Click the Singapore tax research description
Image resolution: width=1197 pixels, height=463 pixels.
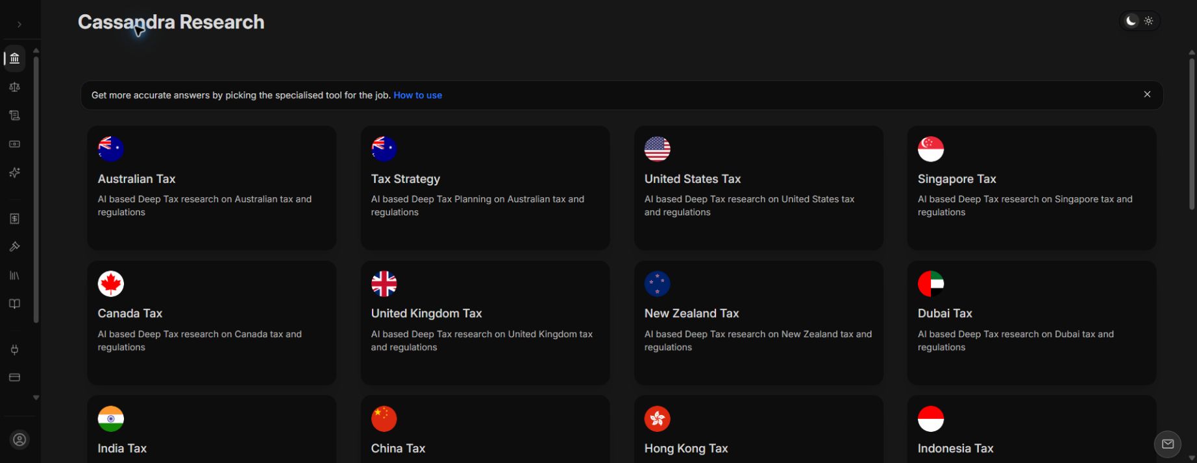(1025, 206)
